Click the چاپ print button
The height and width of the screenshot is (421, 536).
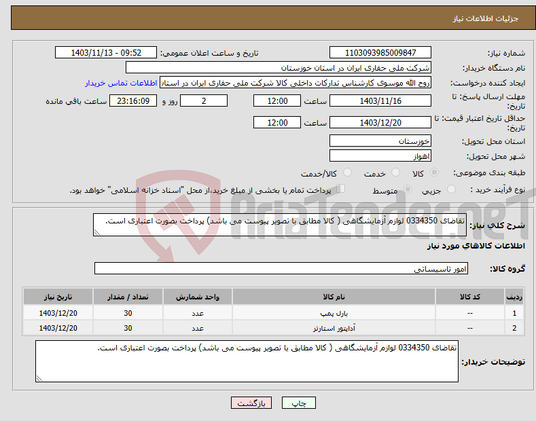tap(299, 403)
